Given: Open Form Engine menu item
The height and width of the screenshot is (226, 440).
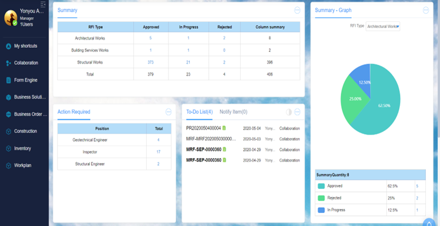Looking at the screenshot, I should (x=25, y=80).
